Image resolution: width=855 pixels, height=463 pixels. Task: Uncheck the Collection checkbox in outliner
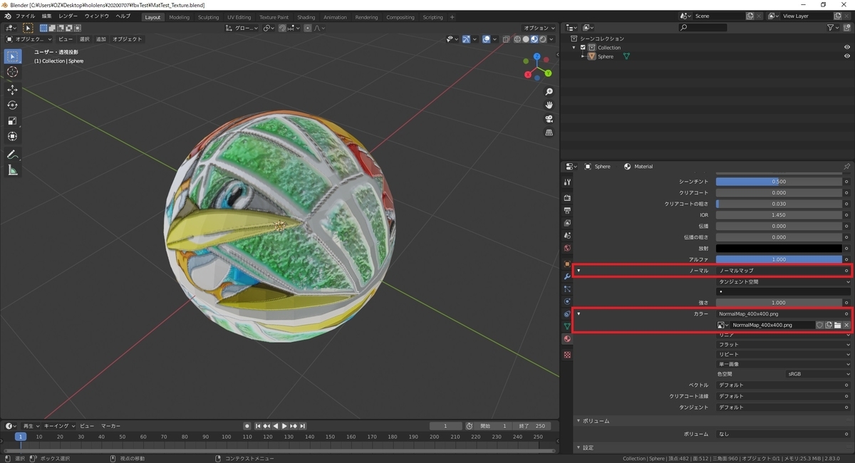click(583, 47)
